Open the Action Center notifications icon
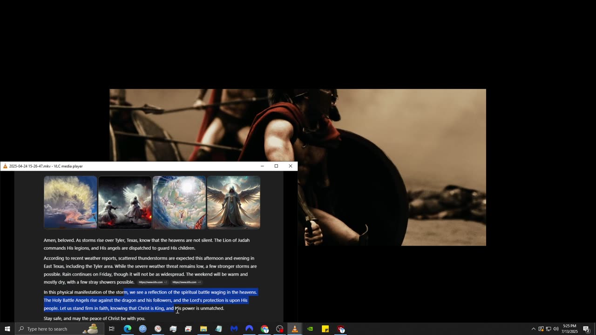 click(x=586, y=329)
